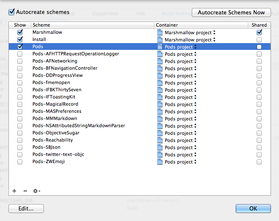Click project icon in Pods-AFNetworking row
Viewport: 279px width, 221px height.
pyautogui.click(x=160, y=61)
